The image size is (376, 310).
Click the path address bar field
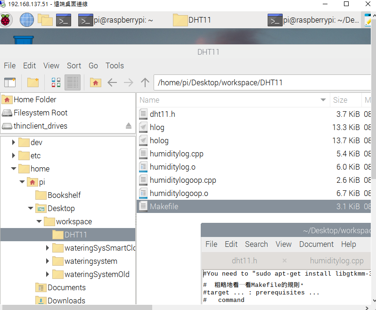264,82
